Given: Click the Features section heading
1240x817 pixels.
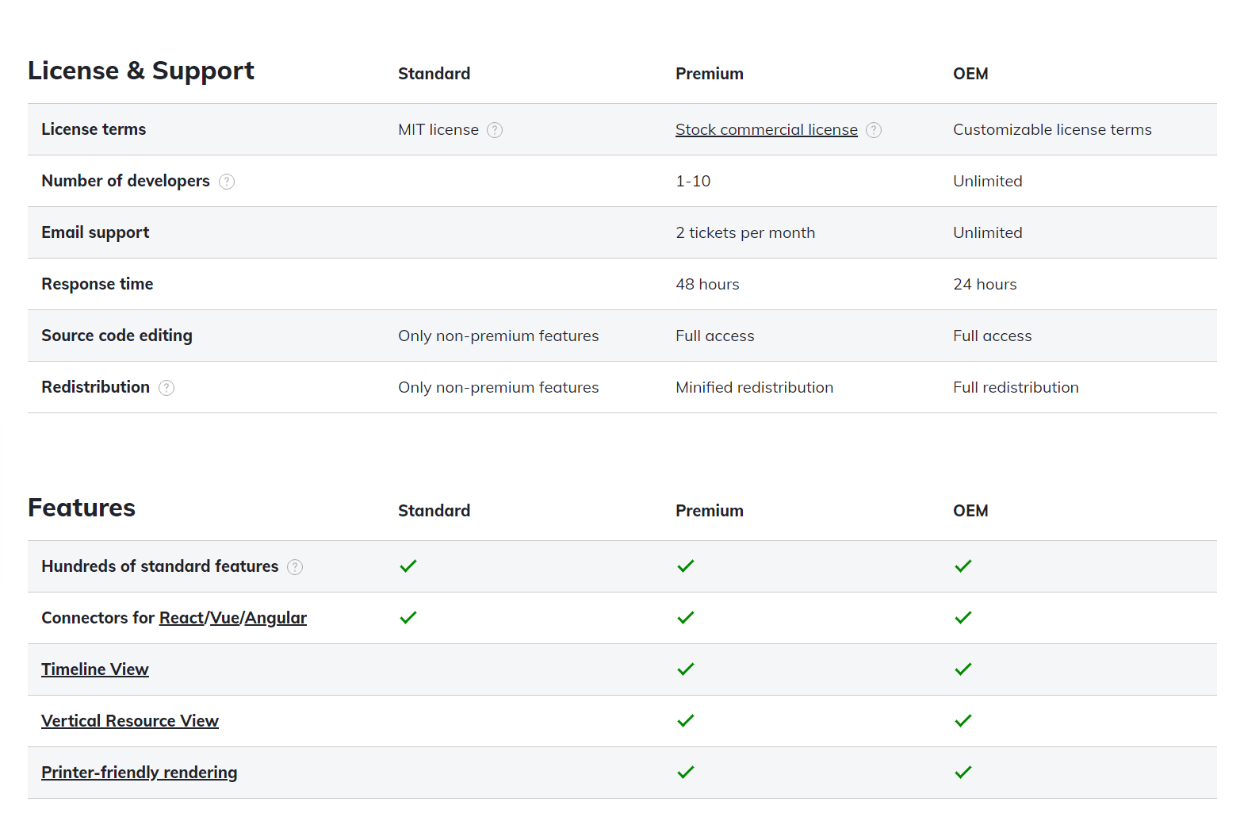Looking at the screenshot, I should click(x=82, y=508).
